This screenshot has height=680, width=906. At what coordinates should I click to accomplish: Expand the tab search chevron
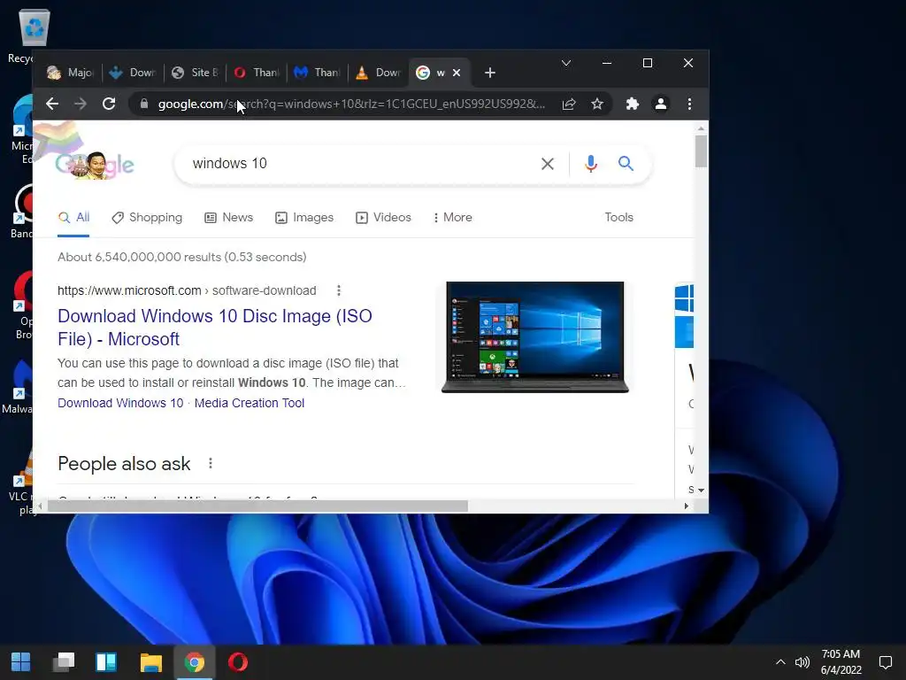pos(566,63)
